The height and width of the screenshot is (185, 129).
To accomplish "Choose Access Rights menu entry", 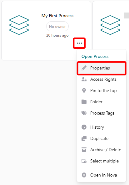I will click(101, 79).
